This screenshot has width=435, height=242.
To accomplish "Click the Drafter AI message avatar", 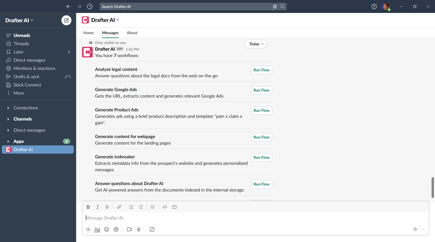I will click(87, 52).
